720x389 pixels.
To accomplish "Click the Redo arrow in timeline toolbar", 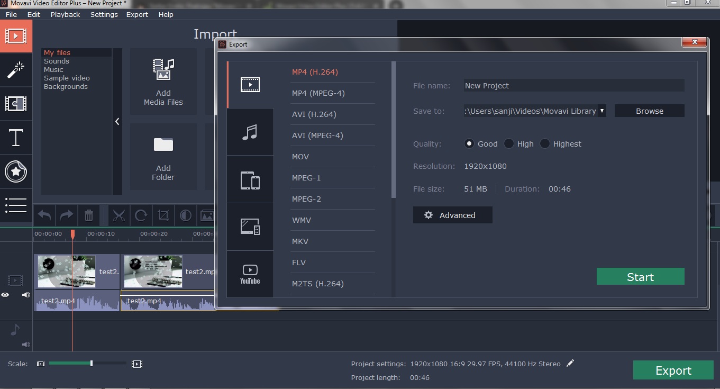I will 67,215.
